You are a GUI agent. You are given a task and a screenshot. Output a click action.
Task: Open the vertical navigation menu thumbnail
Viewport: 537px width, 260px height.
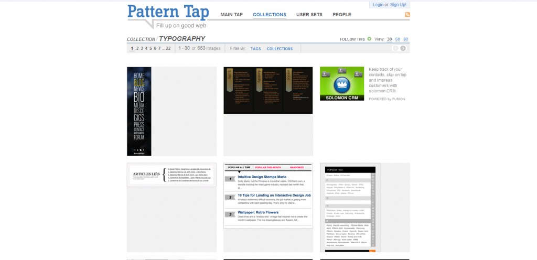[x=139, y=111]
